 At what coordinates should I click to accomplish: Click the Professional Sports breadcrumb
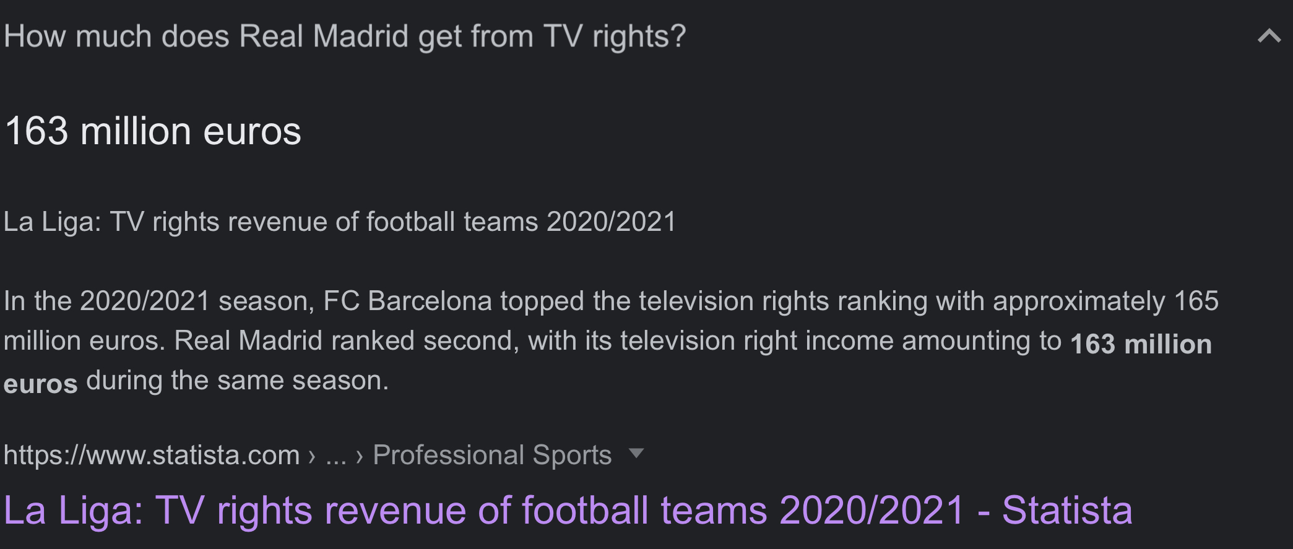pos(492,456)
